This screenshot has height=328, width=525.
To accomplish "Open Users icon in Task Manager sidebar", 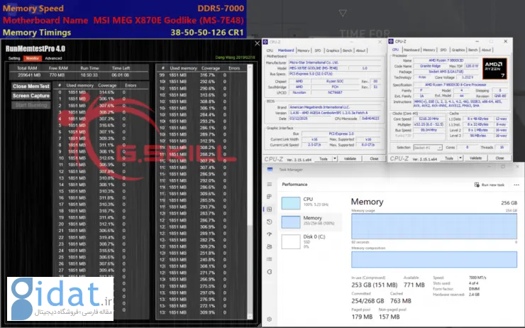I will click(270, 247).
